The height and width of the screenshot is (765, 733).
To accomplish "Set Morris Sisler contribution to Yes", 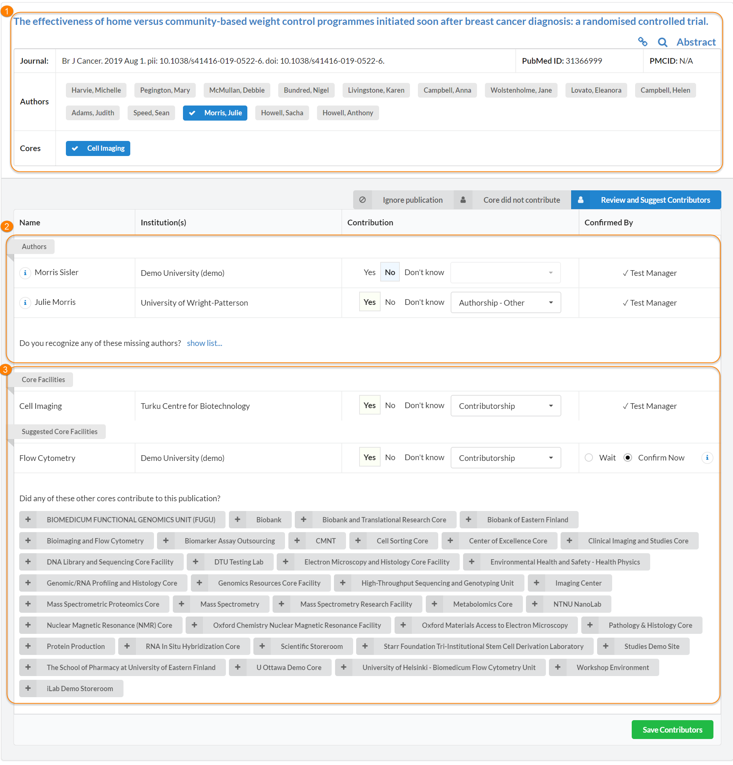I will (x=369, y=272).
